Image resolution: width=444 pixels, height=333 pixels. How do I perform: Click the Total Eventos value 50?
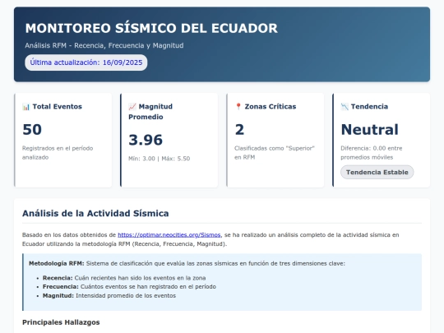(x=32, y=130)
